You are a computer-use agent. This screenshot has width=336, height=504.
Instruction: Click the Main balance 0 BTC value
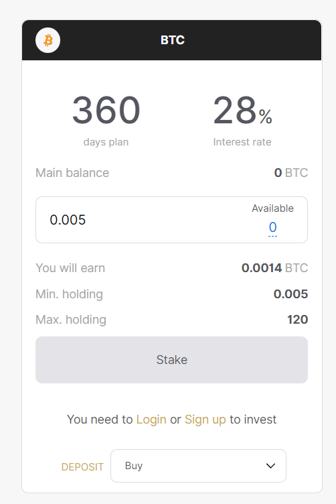tap(291, 173)
